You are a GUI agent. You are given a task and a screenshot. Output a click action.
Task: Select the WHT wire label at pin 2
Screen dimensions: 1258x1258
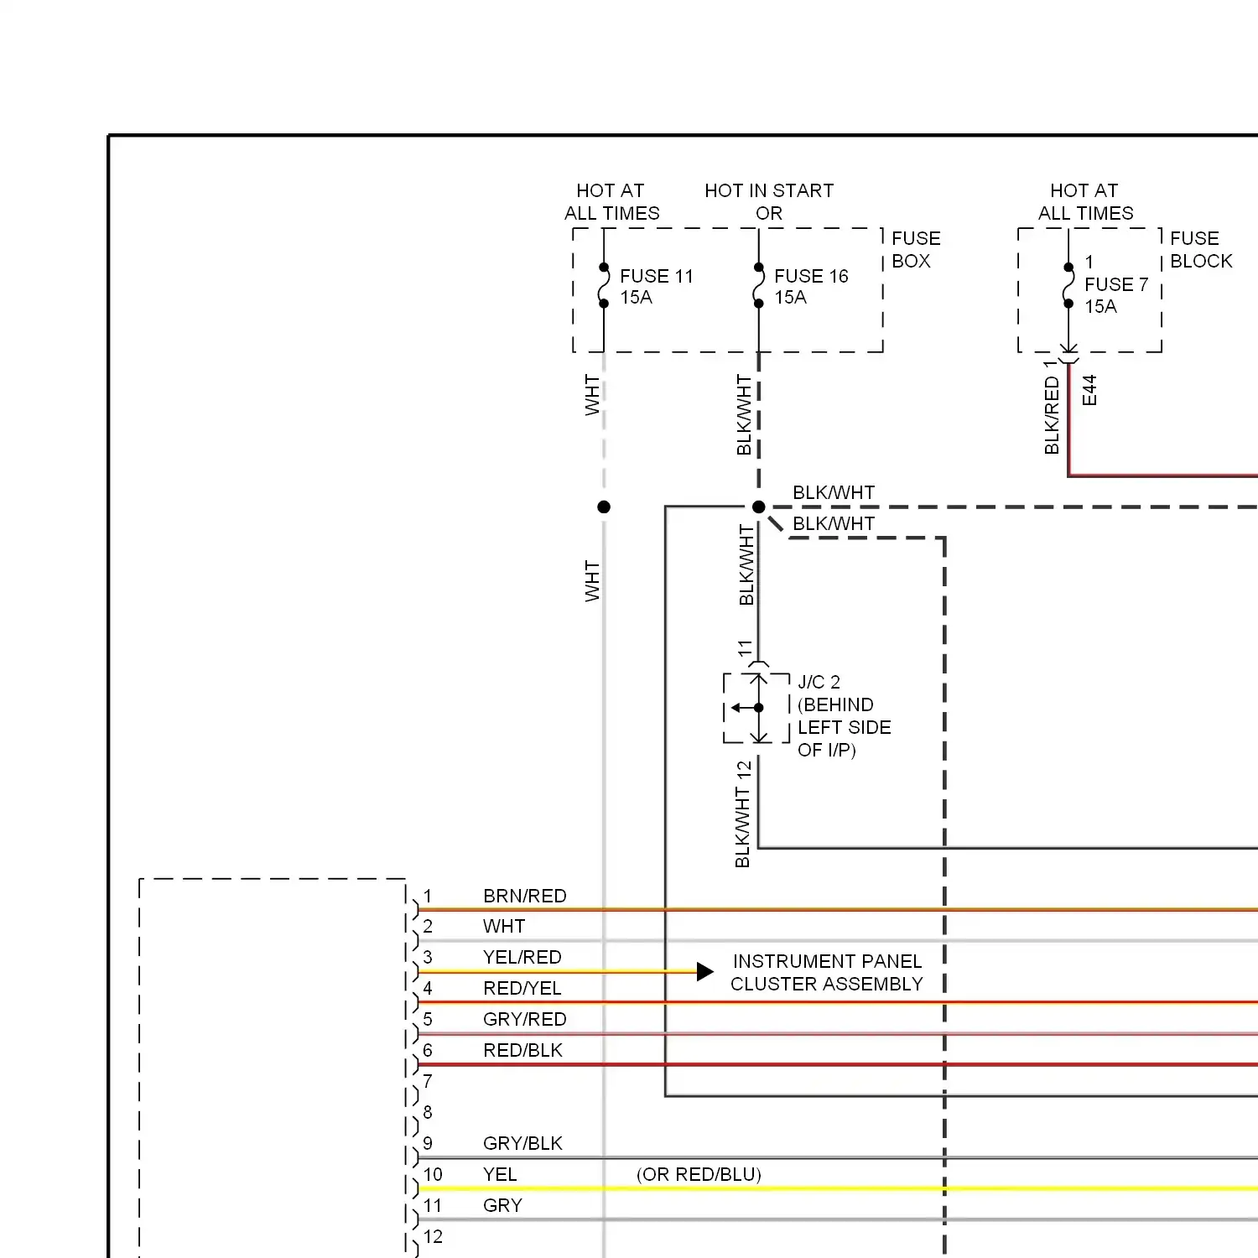click(504, 926)
